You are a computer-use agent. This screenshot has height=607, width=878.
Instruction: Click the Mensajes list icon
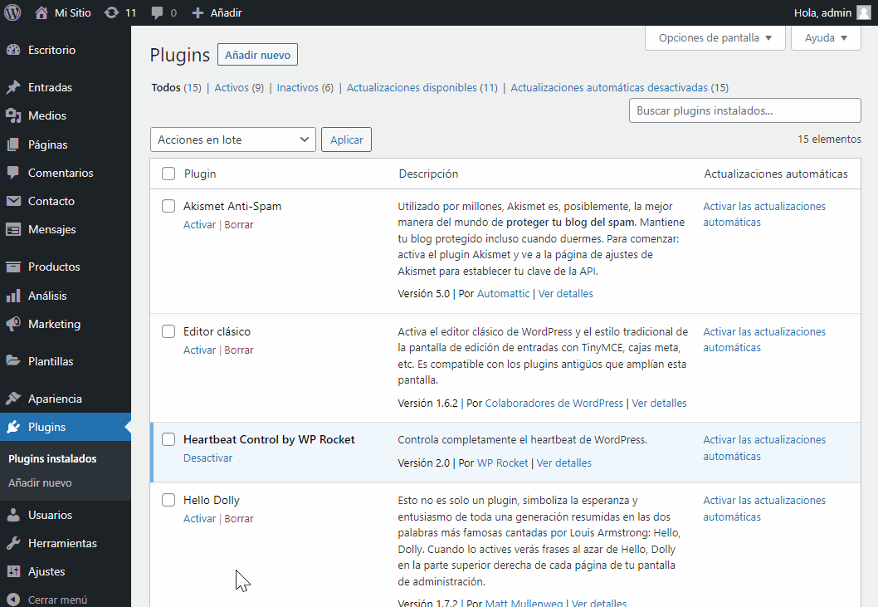click(x=13, y=229)
